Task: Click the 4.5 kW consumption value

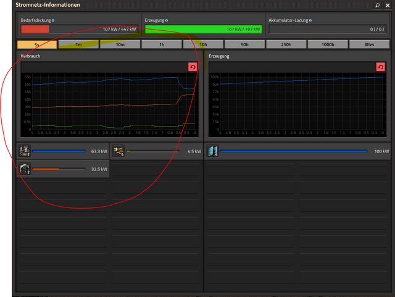Action: (194, 151)
